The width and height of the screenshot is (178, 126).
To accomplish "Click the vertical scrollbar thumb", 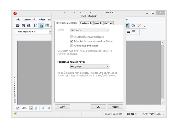I will [163, 71].
